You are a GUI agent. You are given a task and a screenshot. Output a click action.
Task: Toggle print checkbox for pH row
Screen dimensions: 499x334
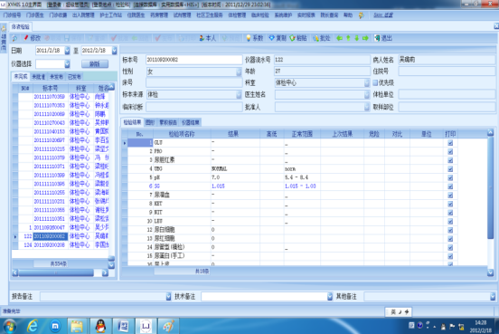point(450,177)
